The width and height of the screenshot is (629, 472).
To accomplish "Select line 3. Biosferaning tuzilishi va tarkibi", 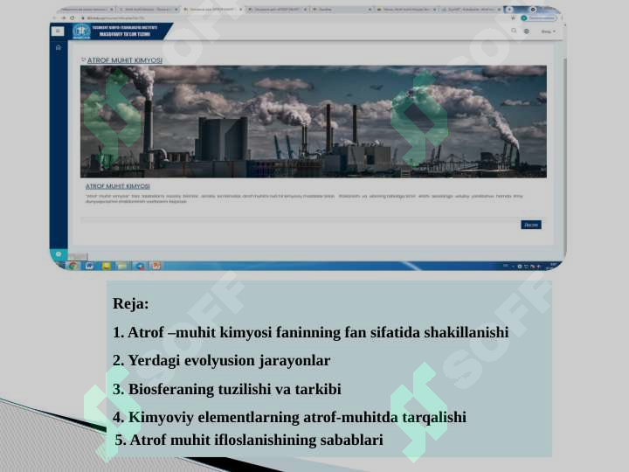I will pyautogui.click(x=227, y=389).
